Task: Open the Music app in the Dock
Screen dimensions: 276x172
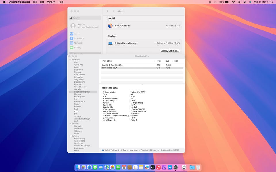Action: coord(158,167)
